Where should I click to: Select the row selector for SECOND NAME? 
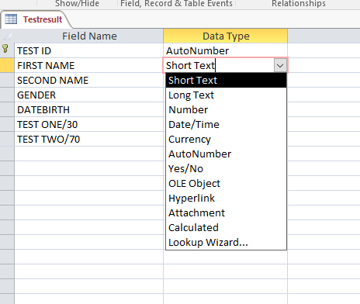click(x=7, y=80)
